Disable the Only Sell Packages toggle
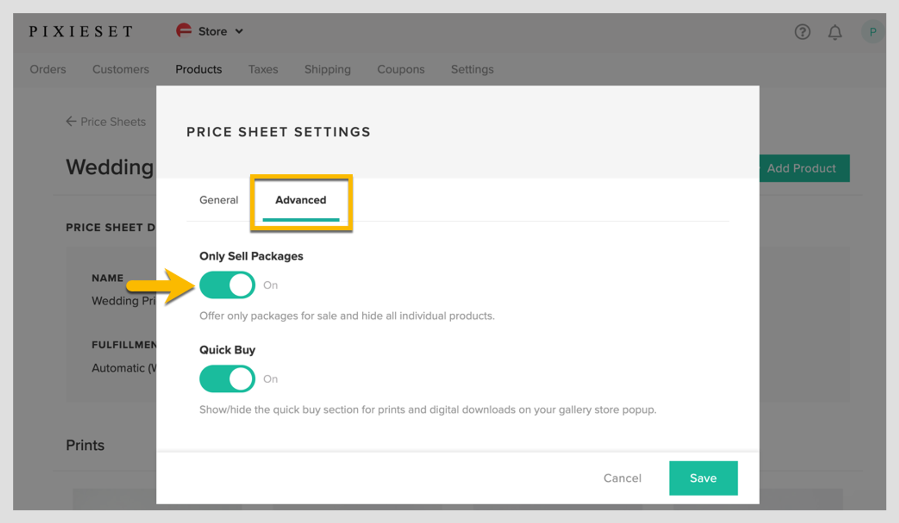The image size is (899, 523). tap(227, 284)
